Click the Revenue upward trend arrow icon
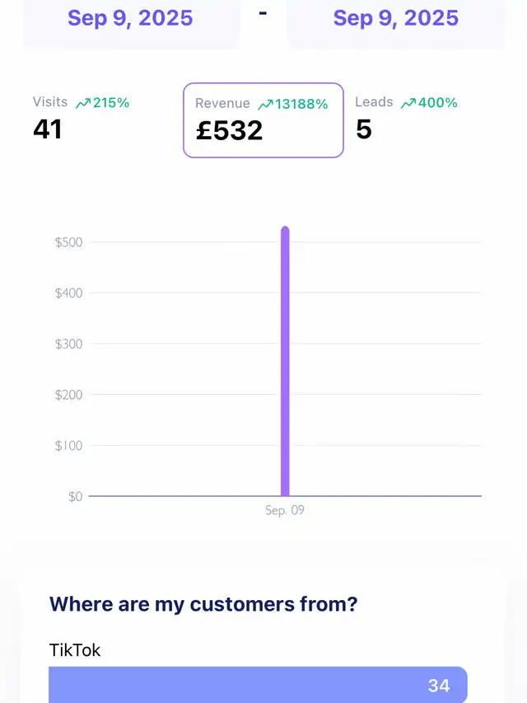 tap(265, 105)
